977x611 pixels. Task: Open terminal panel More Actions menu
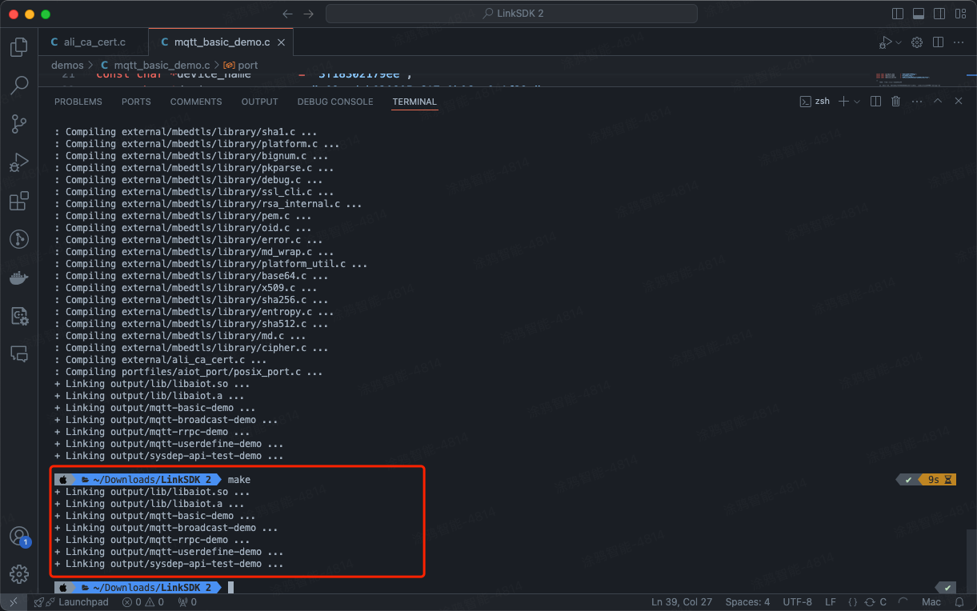click(x=917, y=102)
